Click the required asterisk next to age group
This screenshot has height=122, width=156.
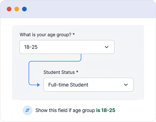pos(74,34)
